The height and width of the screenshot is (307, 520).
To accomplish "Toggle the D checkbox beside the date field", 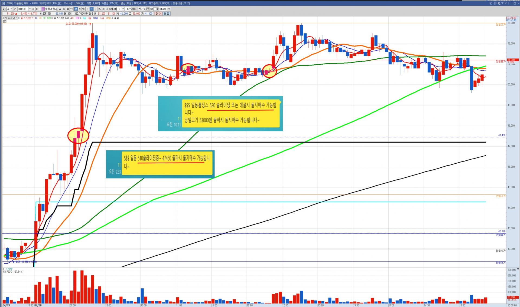I will [155, 9].
